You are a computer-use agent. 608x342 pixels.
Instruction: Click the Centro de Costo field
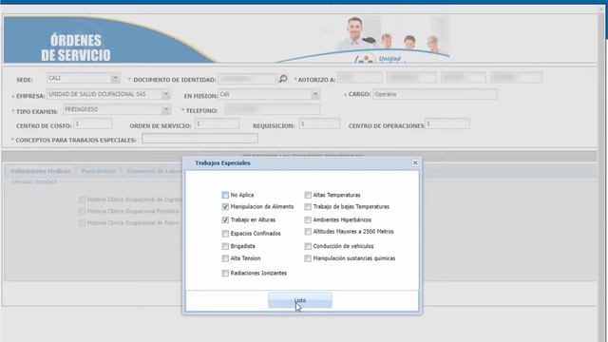[93, 124]
